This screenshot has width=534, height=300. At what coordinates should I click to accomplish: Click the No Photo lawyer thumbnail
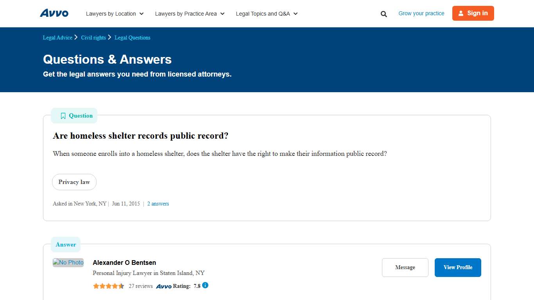[x=68, y=262]
